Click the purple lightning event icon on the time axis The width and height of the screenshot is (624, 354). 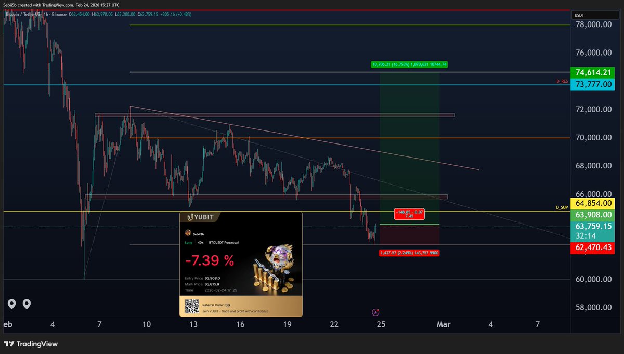(x=376, y=312)
